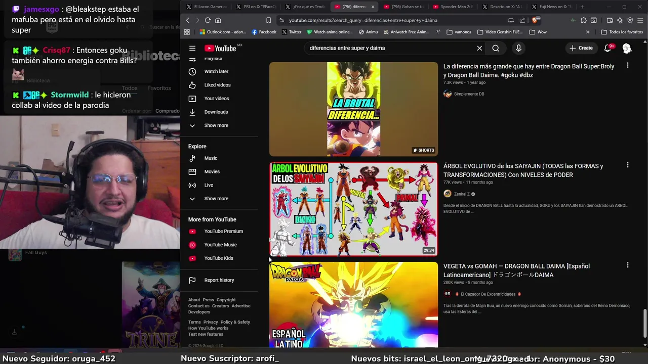Focus the YouTube search field
This screenshot has height=364, width=648.
click(390, 48)
